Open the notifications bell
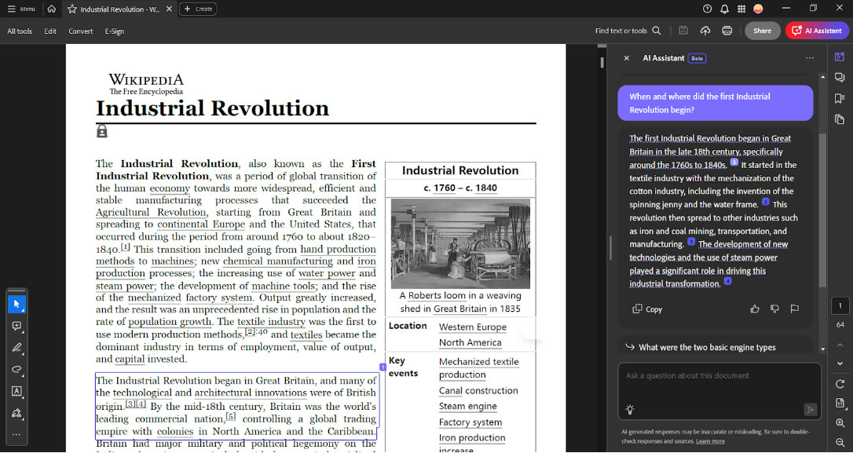This screenshot has height=453, width=853. click(x=724, y=9)
